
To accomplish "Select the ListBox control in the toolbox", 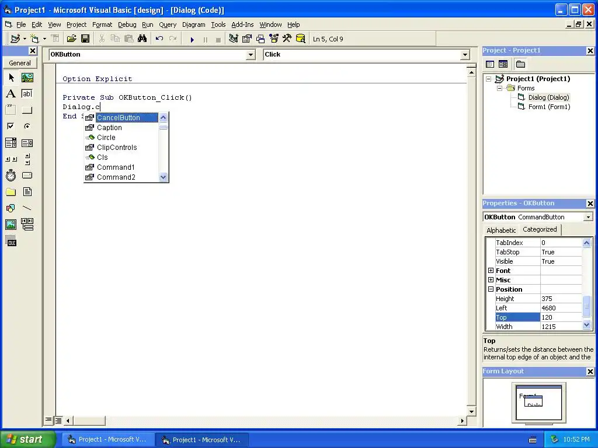I will click(x=27, y=143).
